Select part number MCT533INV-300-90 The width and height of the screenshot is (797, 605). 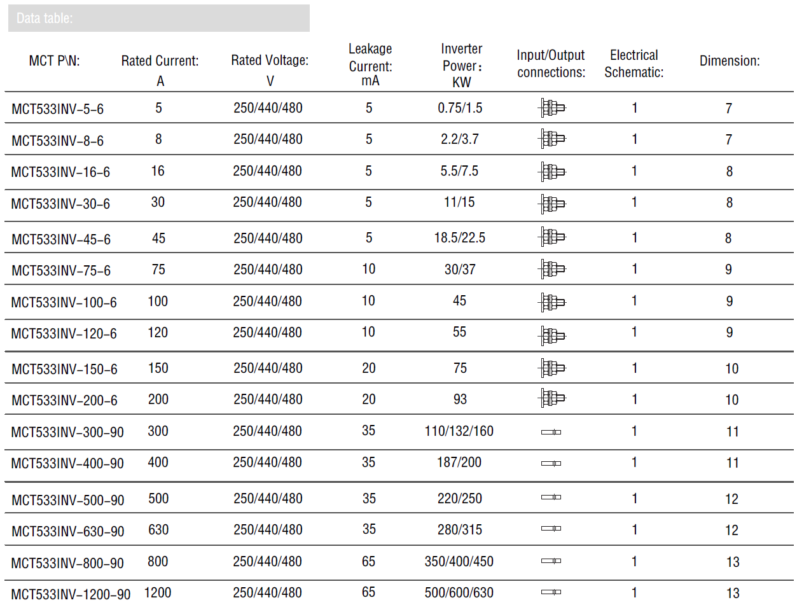[x=67, y=433]
